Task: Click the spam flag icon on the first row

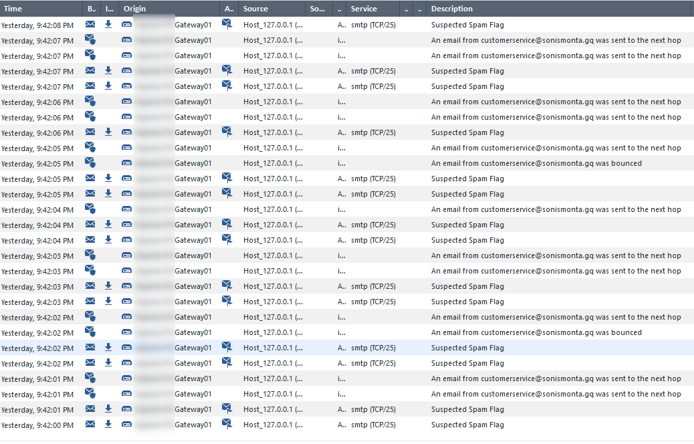Action: click(x=228, y=24)
